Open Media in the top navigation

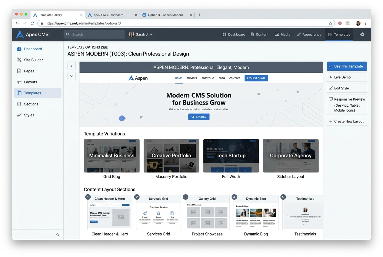point(282,35)
